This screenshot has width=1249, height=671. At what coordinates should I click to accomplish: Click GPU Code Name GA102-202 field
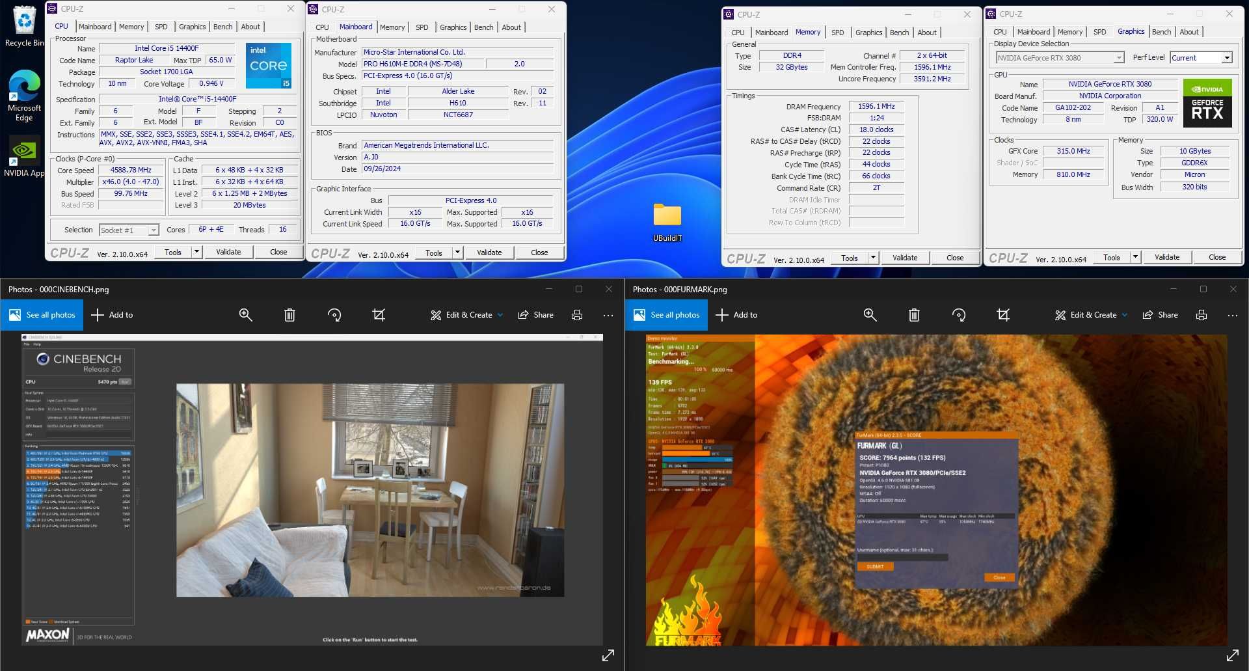coord(1073,108)
